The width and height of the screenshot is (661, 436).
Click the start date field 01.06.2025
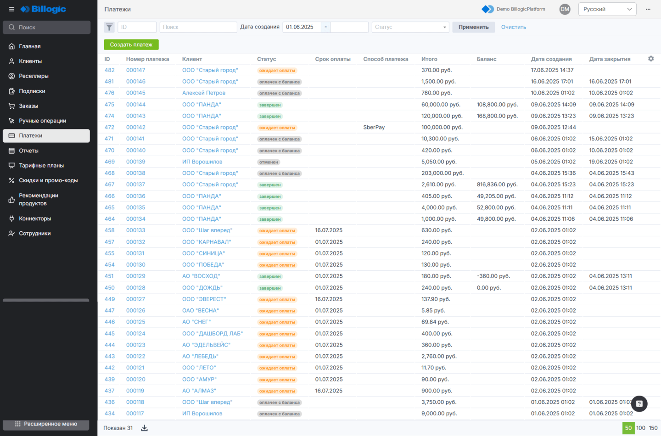click(x=302, y=27)
